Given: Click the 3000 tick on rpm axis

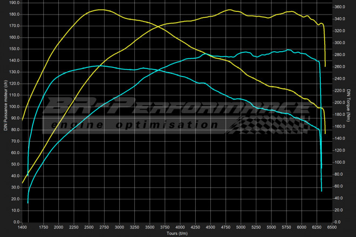Looking at the screenshot, I should pos(120,228).
